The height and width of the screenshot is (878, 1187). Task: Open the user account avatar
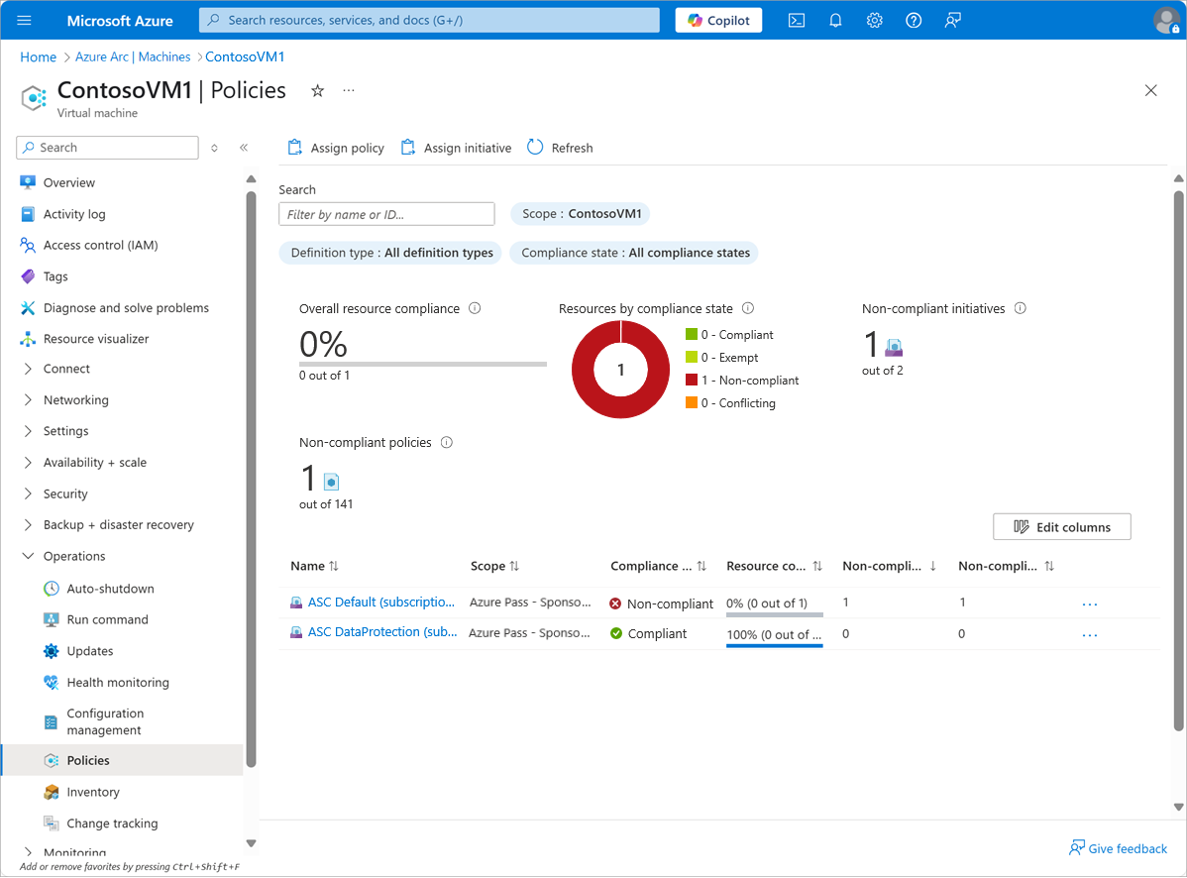(x=1166, y=21)
